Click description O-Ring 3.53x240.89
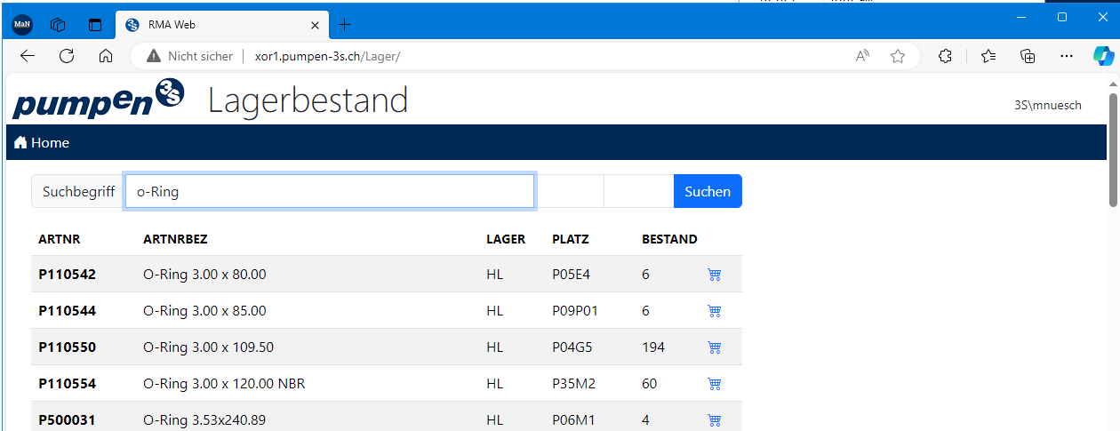The height and width of the screenshot is (431, 1120). click(204, 420)
